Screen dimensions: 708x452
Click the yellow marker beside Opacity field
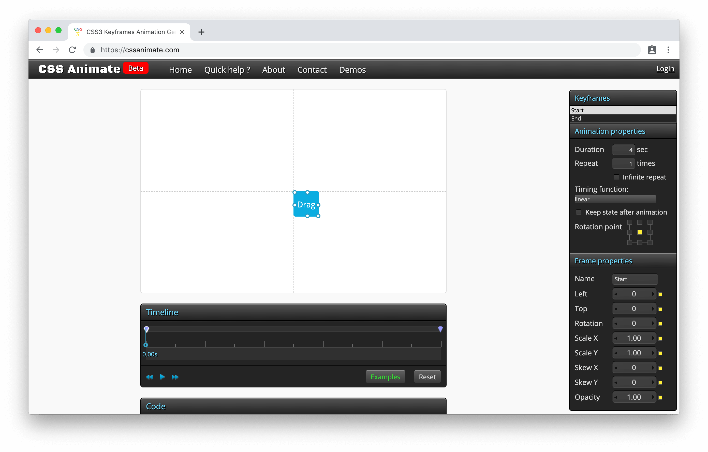(x=660, y=398)
